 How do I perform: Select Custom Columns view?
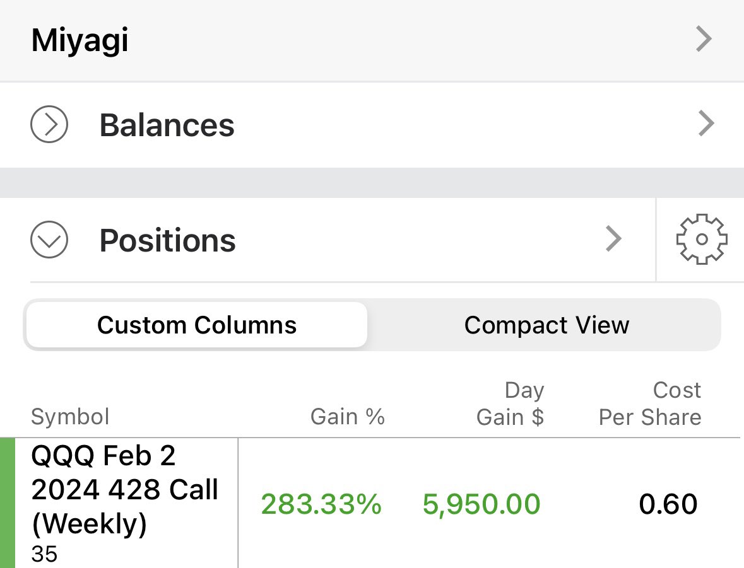tap(196, 325)
